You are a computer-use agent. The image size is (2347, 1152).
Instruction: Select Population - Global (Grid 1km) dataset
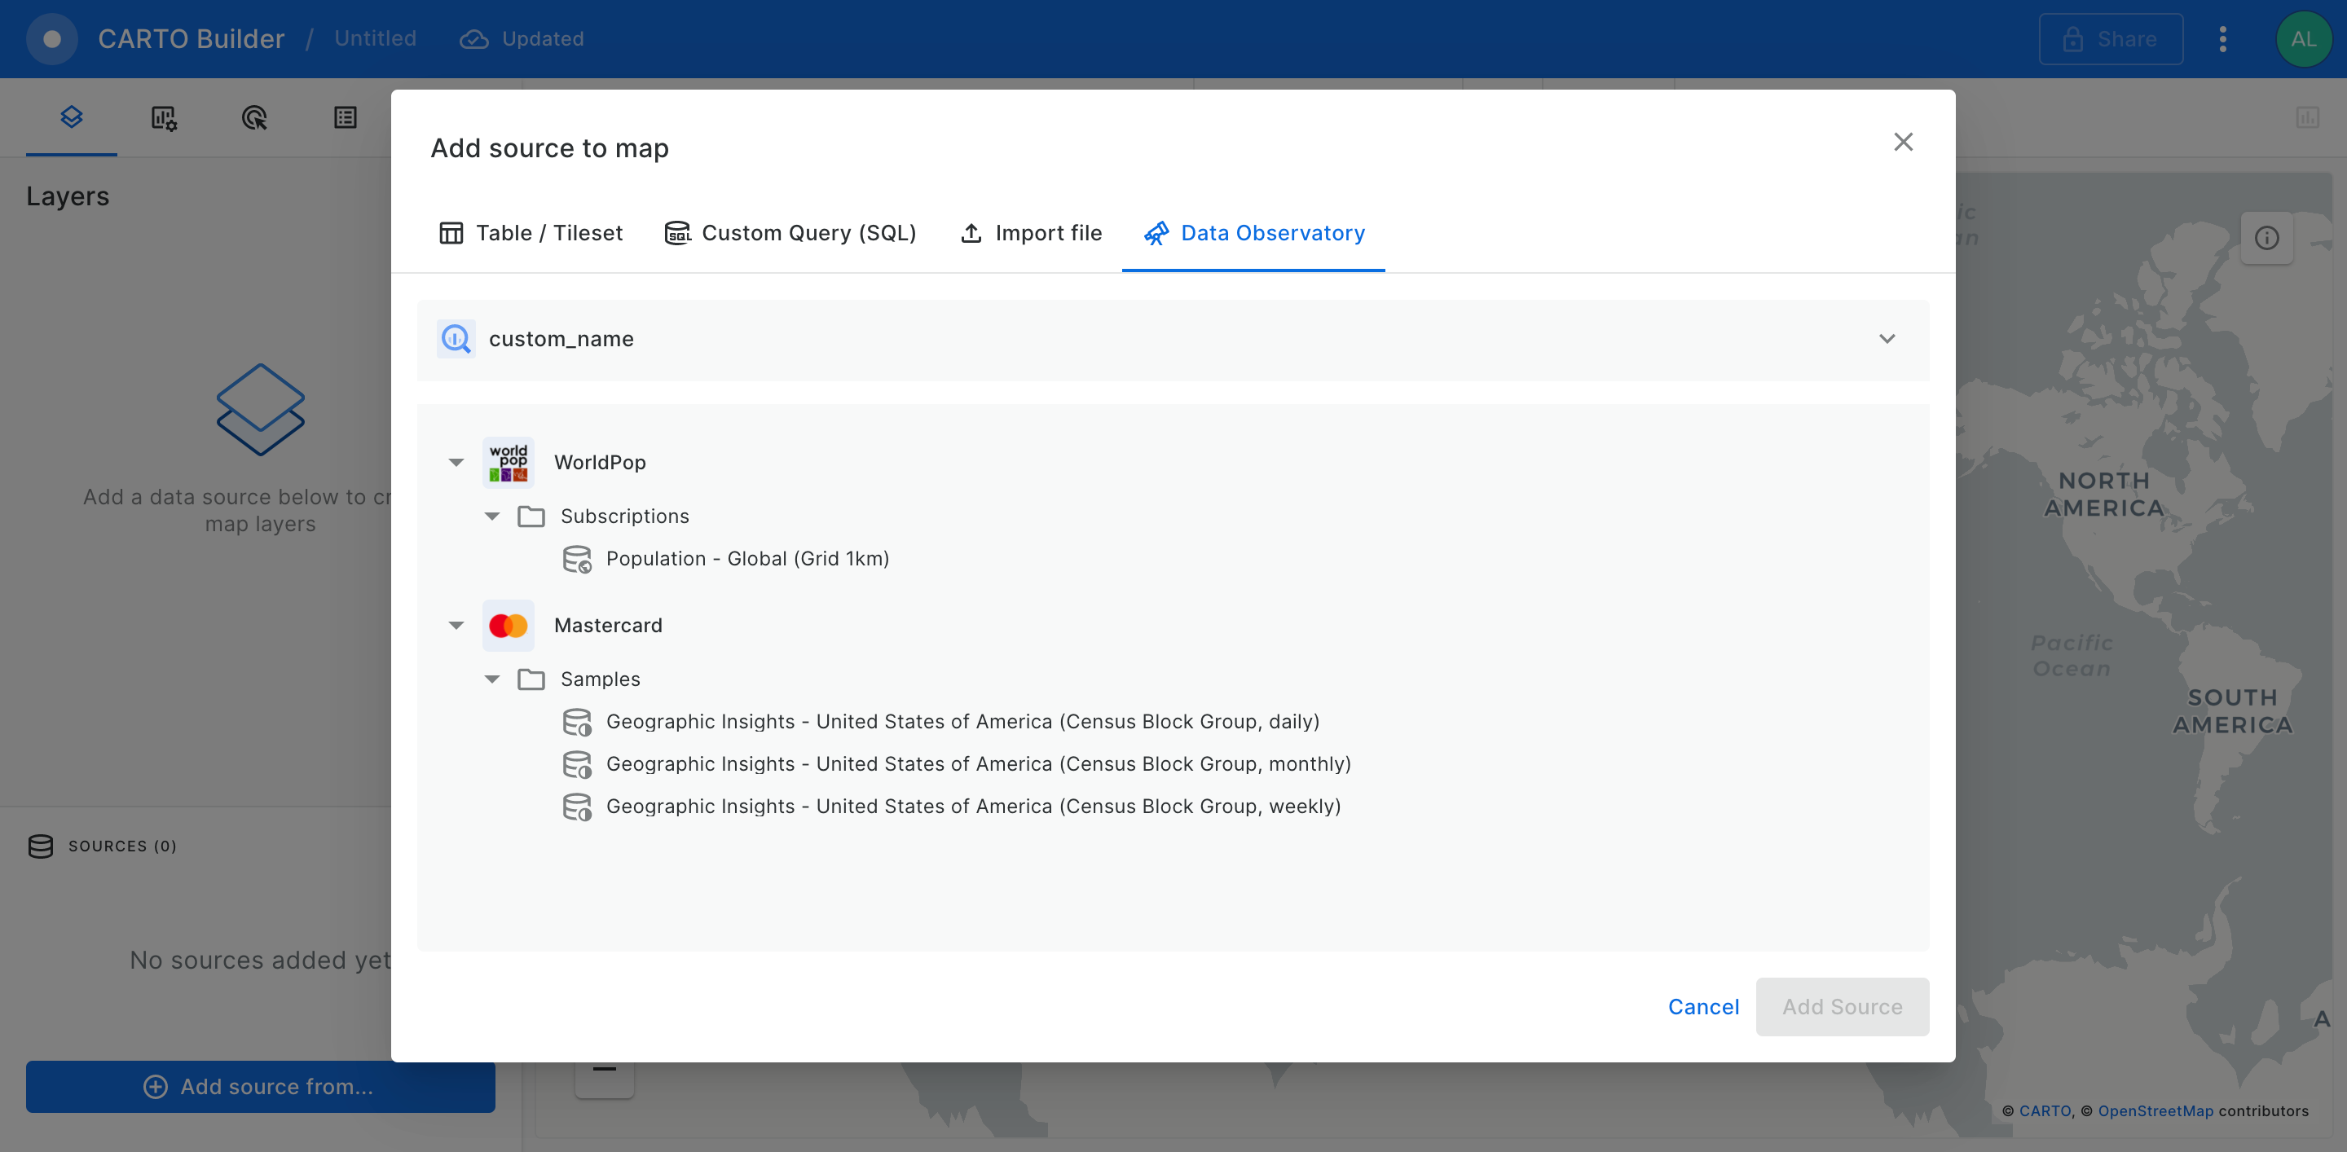[746, 558]
